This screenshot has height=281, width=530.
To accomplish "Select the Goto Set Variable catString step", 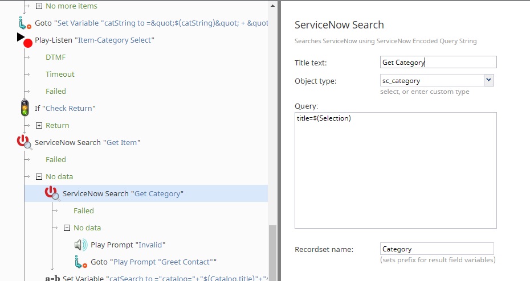I will (x=151, y=23).
